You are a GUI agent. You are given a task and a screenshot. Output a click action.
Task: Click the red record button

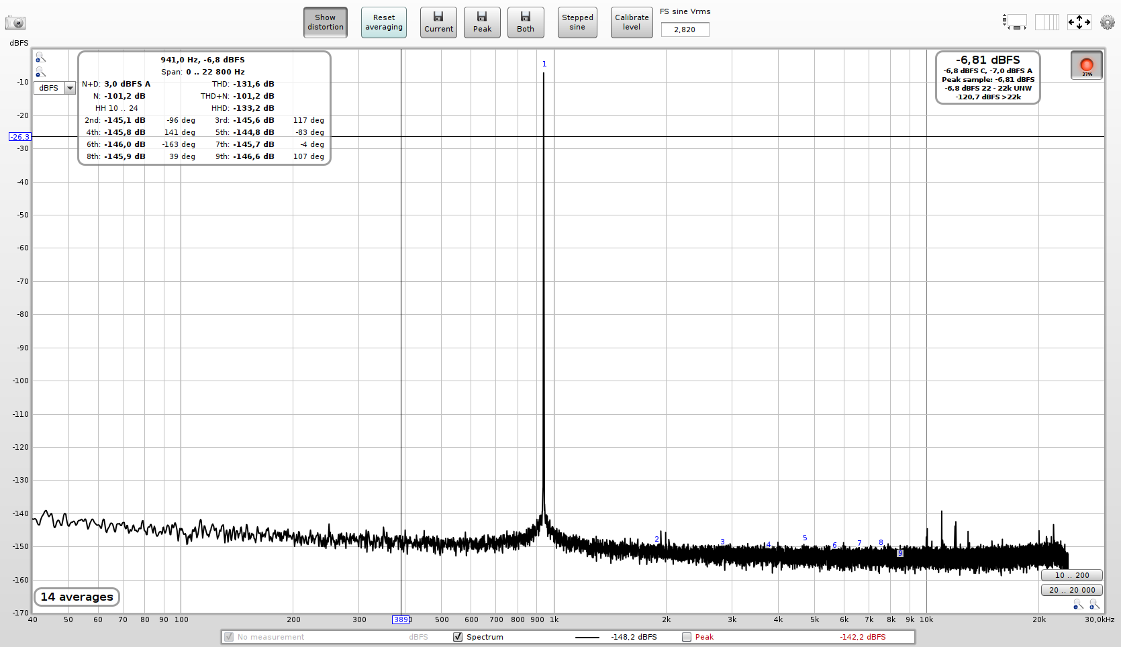coord(1087,65)
